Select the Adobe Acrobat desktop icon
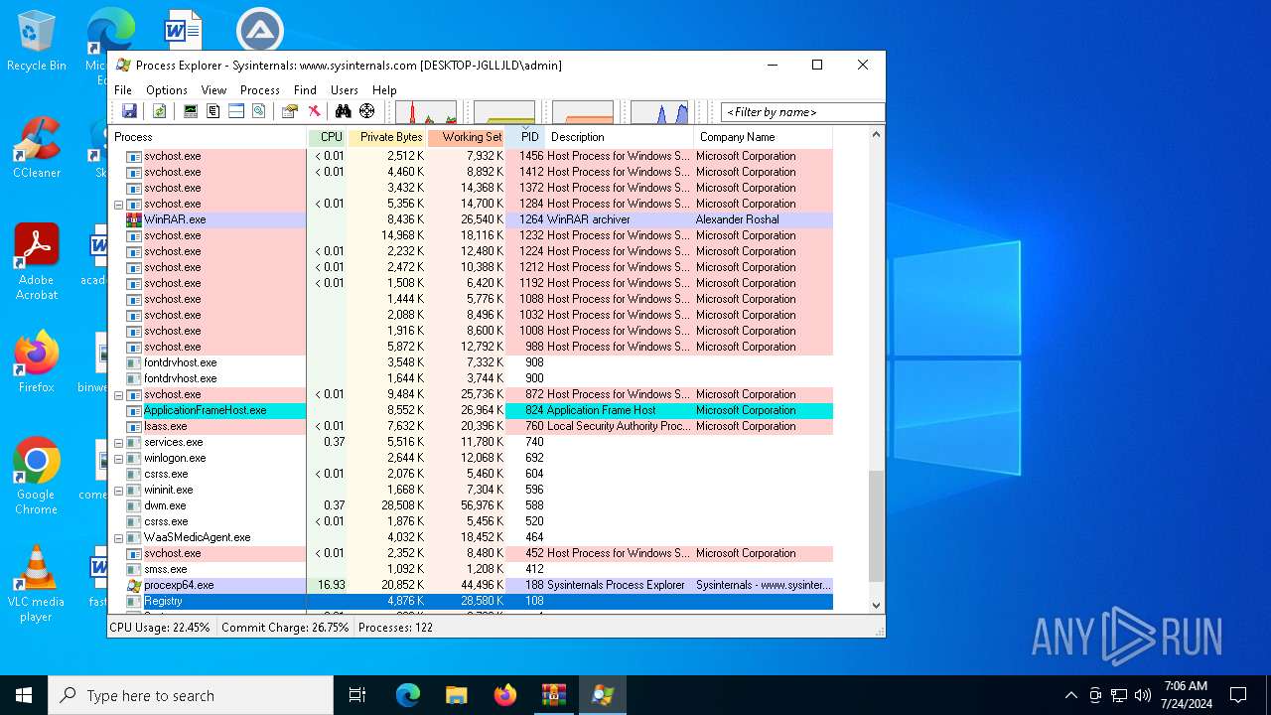The width and height of the screenshot is (1271, 715). [x=37, y=262]
